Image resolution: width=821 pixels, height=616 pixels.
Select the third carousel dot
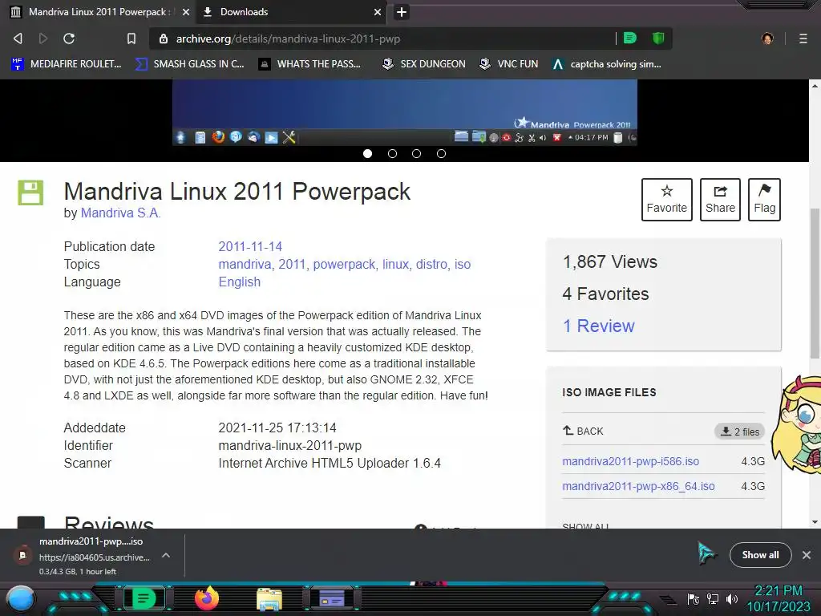point(416,153)
